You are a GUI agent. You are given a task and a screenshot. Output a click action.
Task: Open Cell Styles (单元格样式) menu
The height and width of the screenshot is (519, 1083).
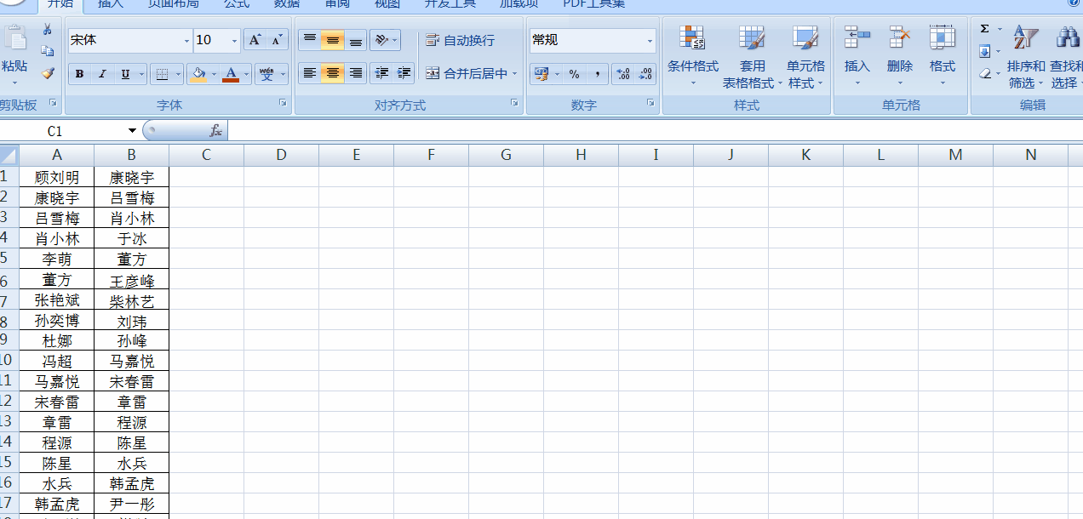[805, 56]
